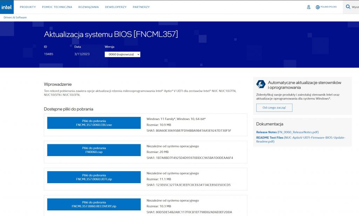
Task: Open the Rozwiązania menu
Action: coord(88,7)
